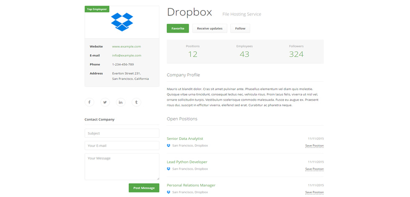Click the Website label
This screenshot has width=410, height=197.
pos(96,46)
